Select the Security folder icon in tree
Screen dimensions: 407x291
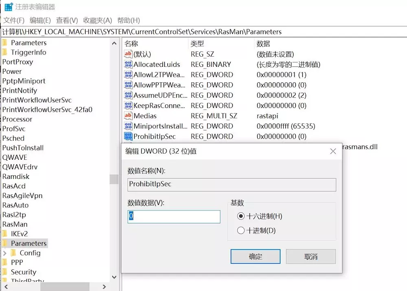pos(5,272)
